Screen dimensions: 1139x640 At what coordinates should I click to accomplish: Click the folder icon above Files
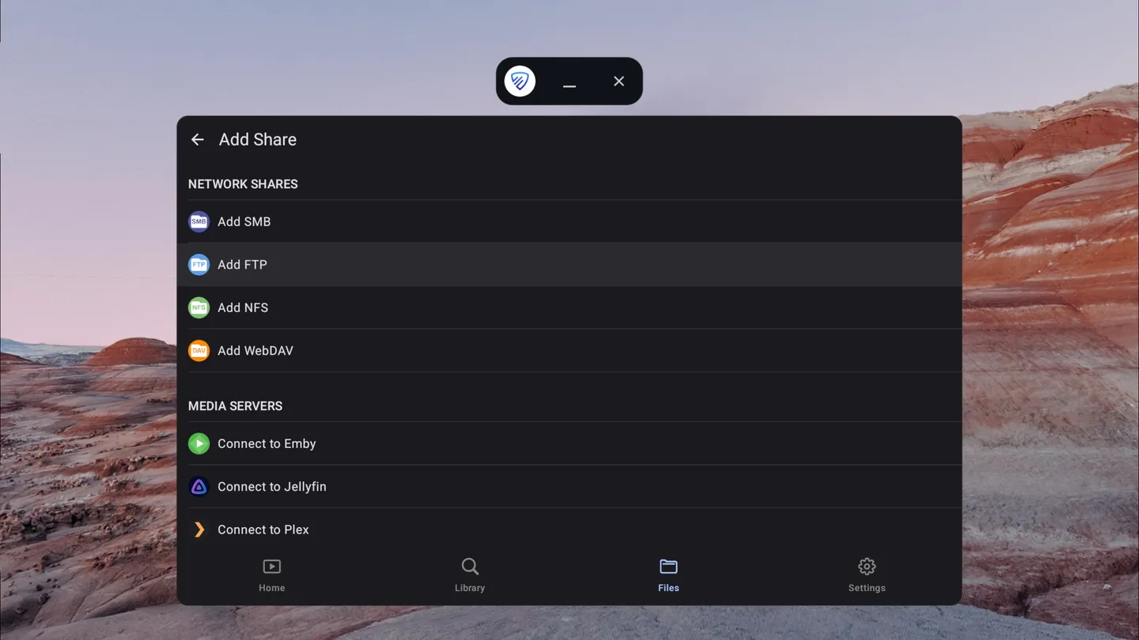668,567
